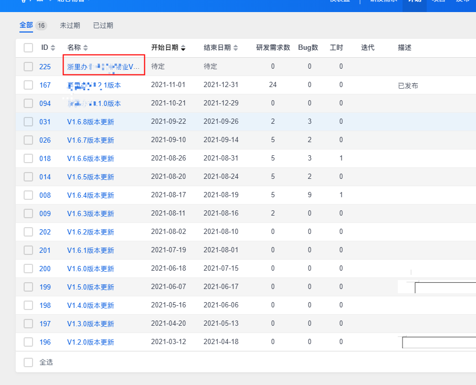Toggle the sort arrow on 开始日期
476x385 pixels.
pyautogui.click(x=183, y=48)
